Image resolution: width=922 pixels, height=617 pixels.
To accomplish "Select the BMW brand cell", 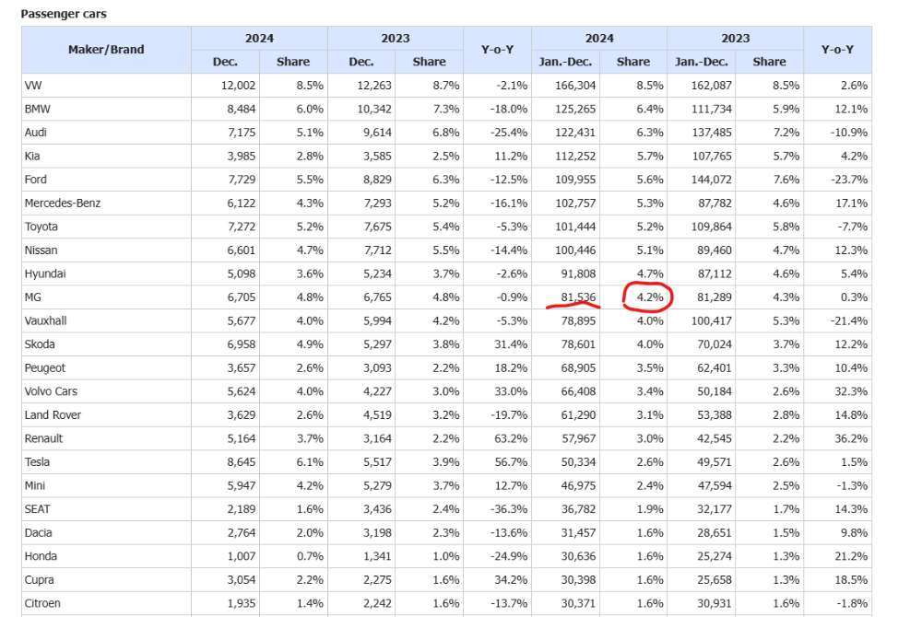I will pyautogui.click(x=38, y=110).
